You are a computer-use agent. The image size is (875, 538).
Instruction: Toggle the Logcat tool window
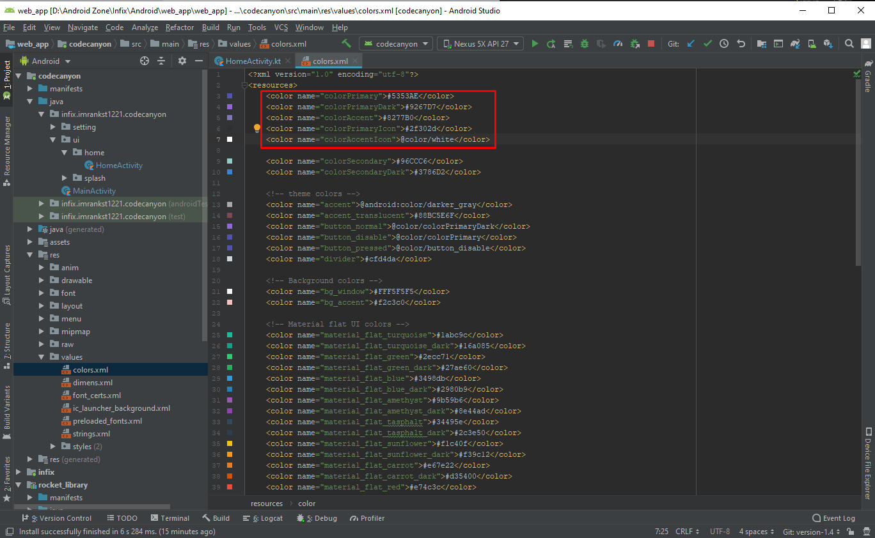pyautogui.click(x=263, y=518)
